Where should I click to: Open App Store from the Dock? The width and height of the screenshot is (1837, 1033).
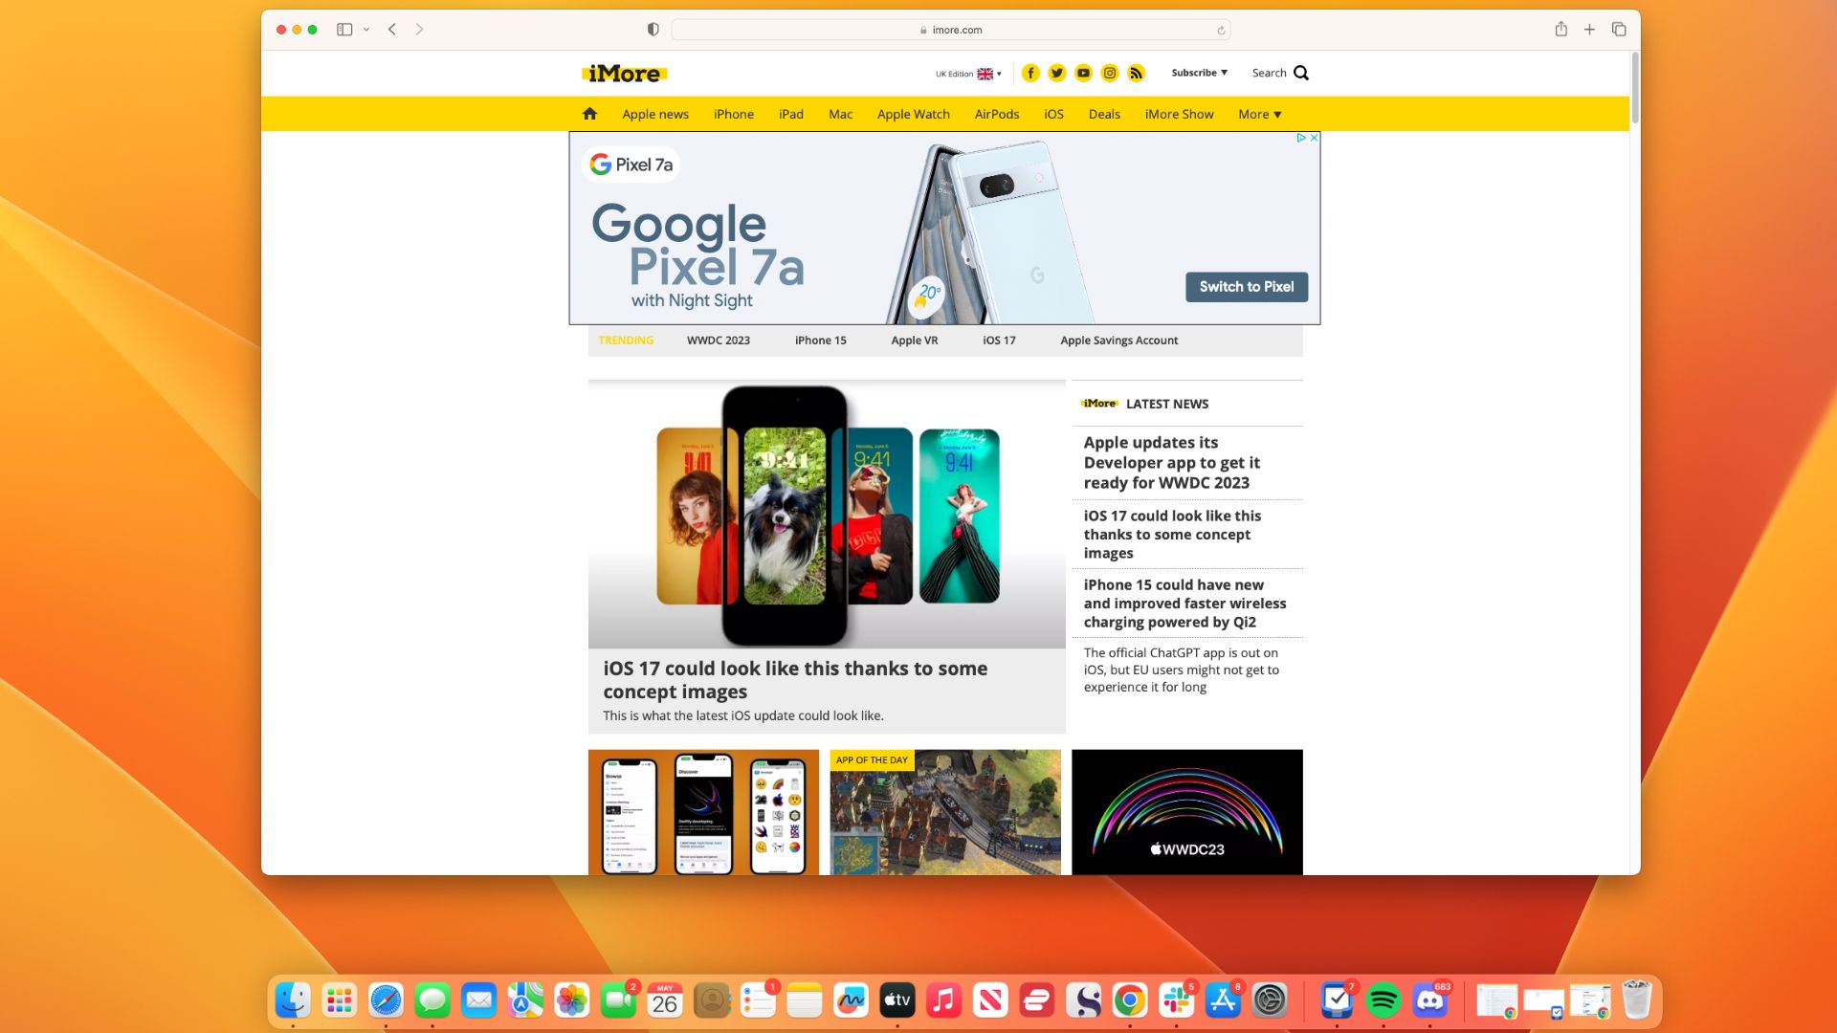(1223, 1000)
